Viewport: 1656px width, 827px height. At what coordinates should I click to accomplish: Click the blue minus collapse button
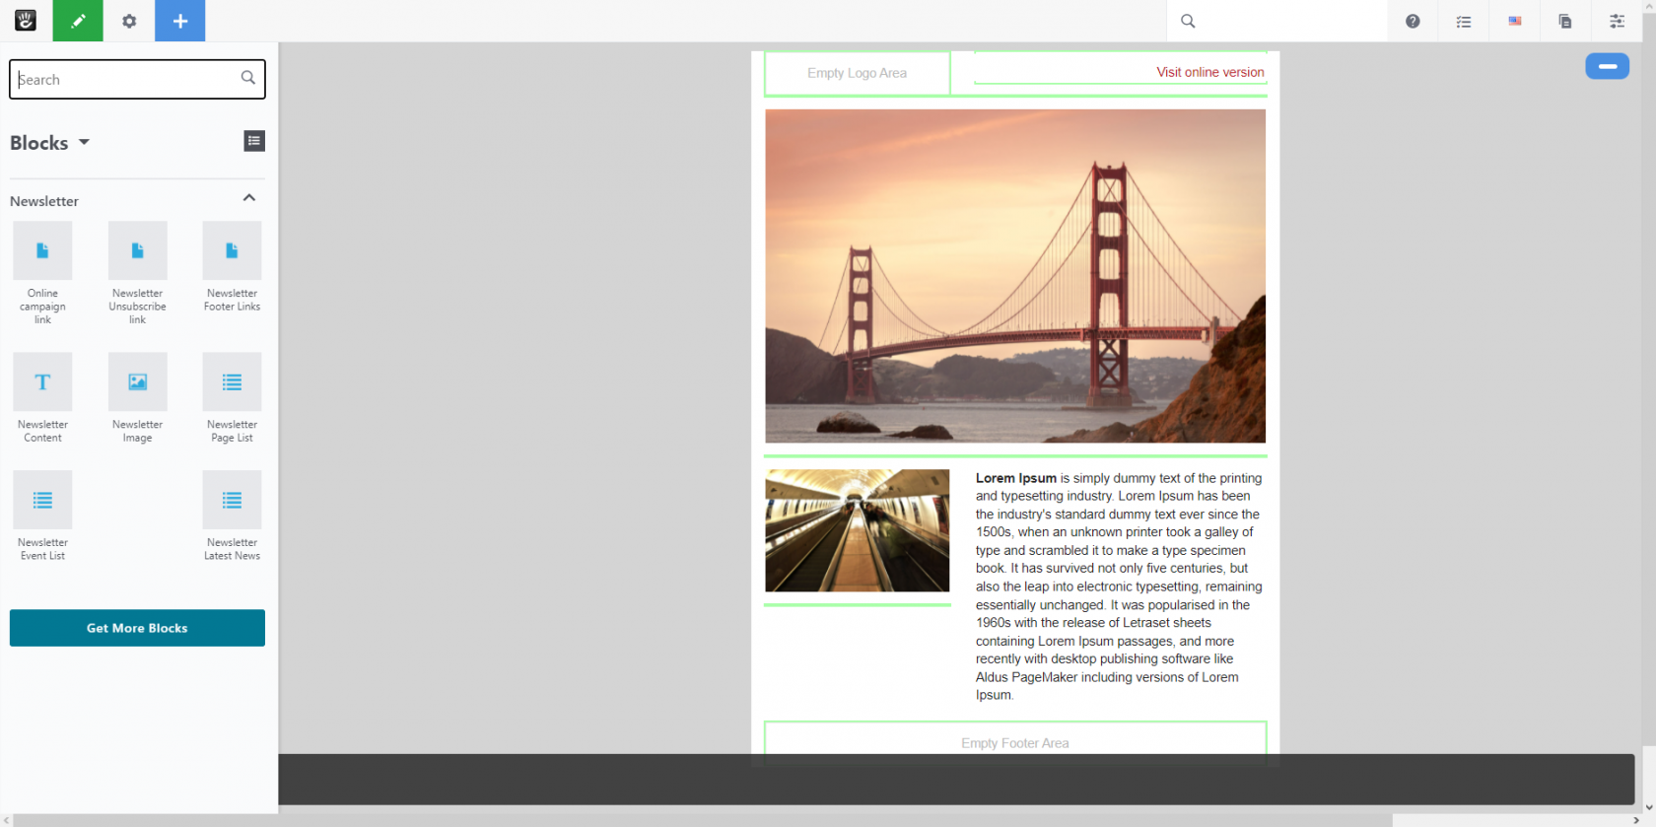coord(1607,66)
